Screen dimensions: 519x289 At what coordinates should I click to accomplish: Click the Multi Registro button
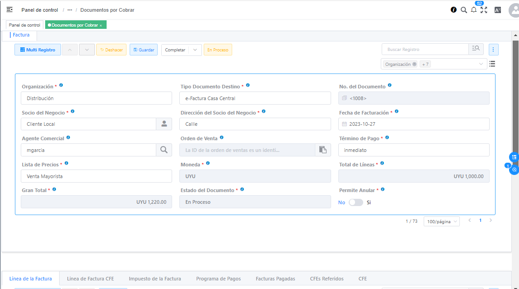pos(37,50)
